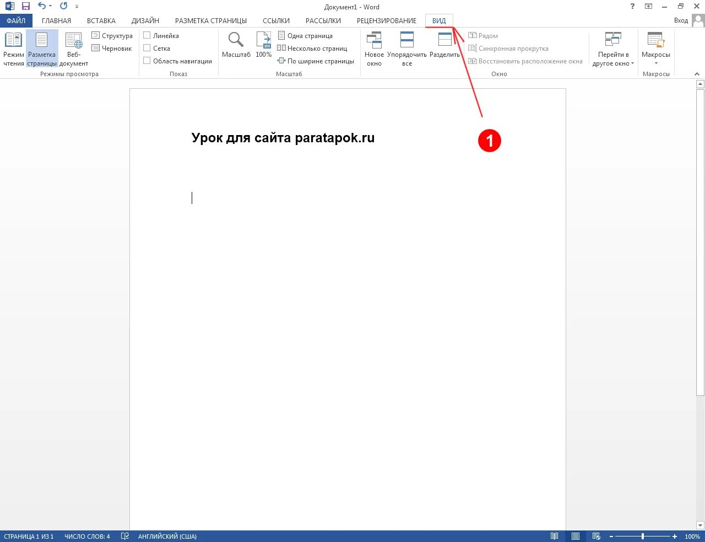Viewport: 705px width, 542px height.
Task: Click АНГЛИЙСКИЙ (США) language indicator
Action: point(167,536)
